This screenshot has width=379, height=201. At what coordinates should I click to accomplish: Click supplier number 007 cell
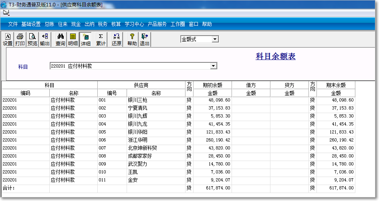pos(112,148)
